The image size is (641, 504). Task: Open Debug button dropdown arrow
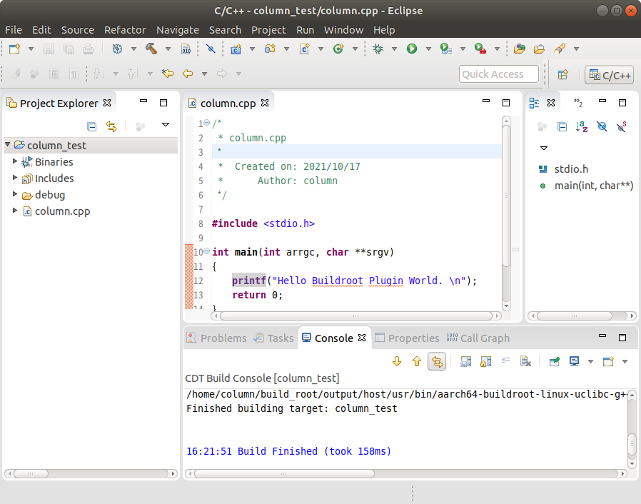pos(395,49)
